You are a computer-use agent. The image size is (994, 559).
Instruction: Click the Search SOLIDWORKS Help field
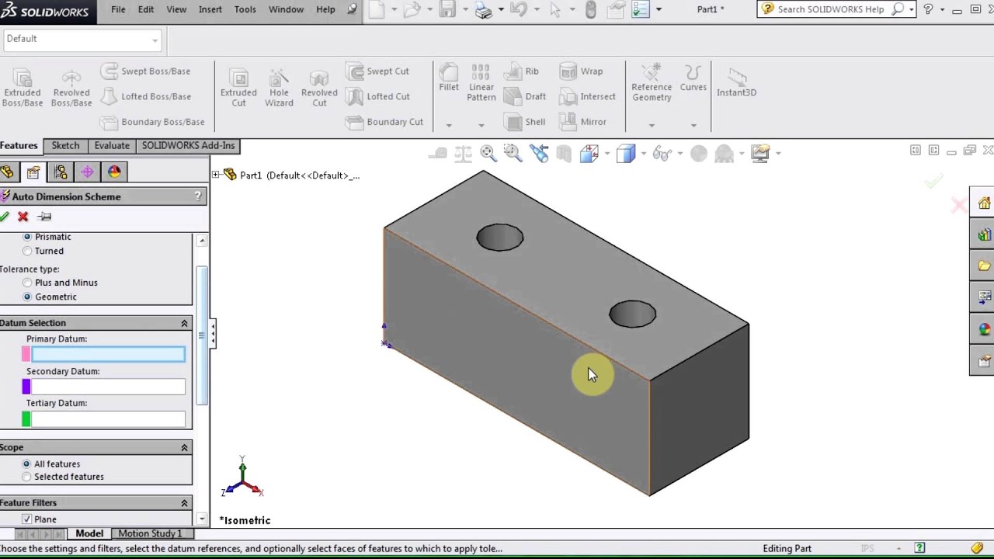831,9
